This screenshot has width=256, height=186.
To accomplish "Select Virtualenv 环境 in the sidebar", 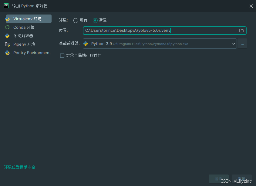I will click(29, 19).
